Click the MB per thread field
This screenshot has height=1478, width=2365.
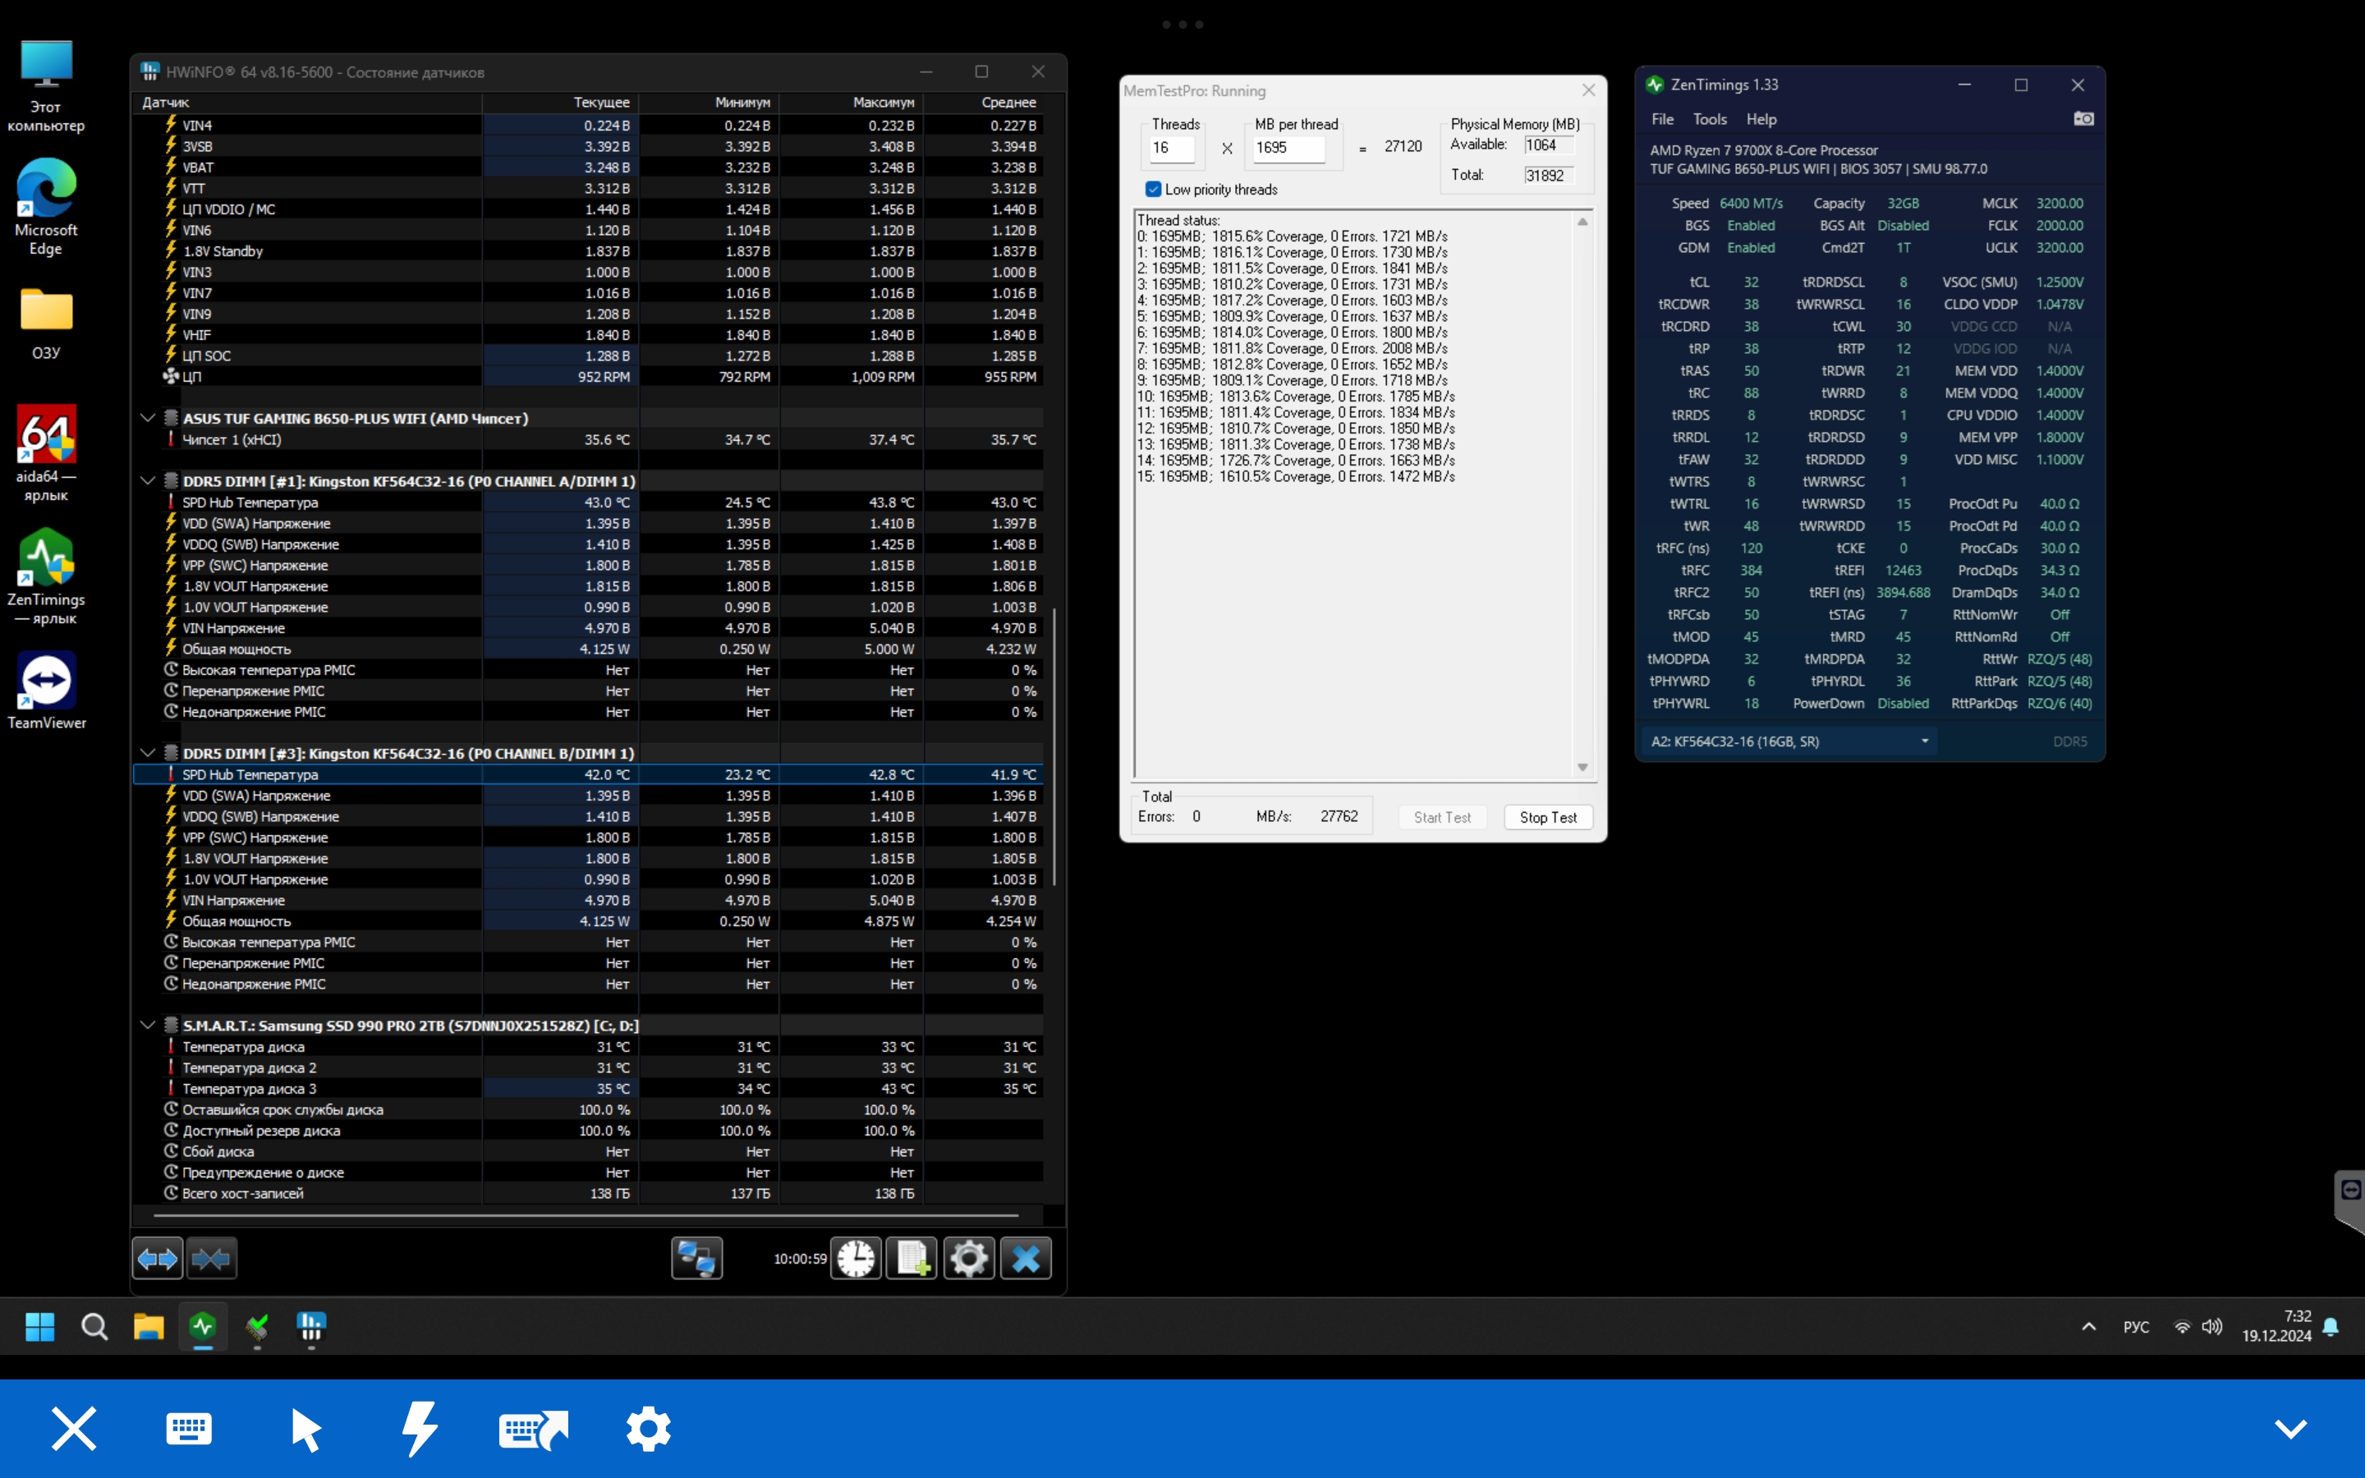click(x=1288, y=148)
